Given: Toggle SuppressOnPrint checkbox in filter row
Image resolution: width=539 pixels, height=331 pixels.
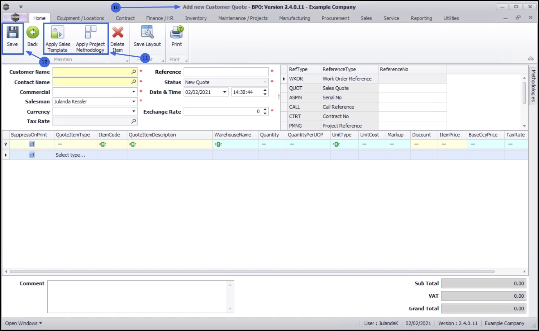Looking at the screenshot, I should pyautogui.click(x=32, y=144).
